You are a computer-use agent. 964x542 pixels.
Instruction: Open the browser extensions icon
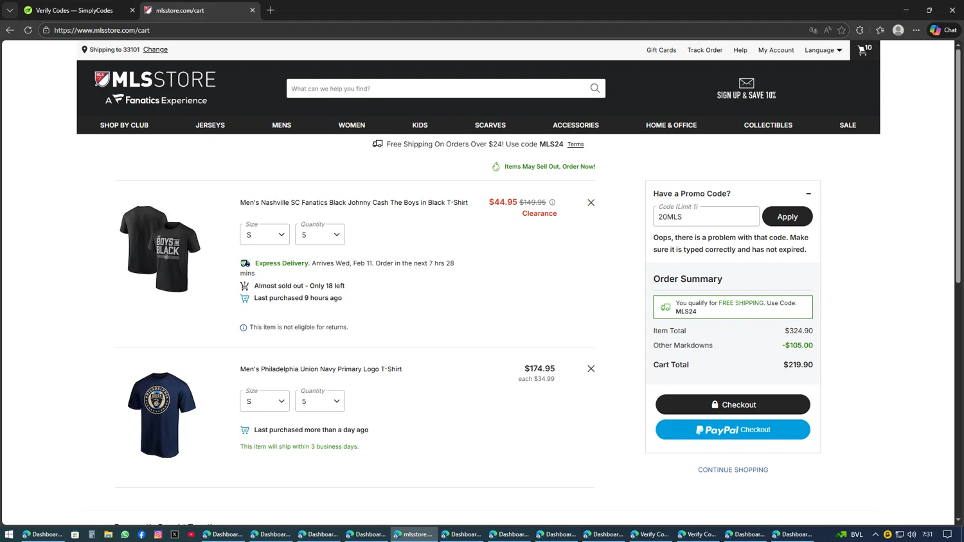[x=860, y=30]
